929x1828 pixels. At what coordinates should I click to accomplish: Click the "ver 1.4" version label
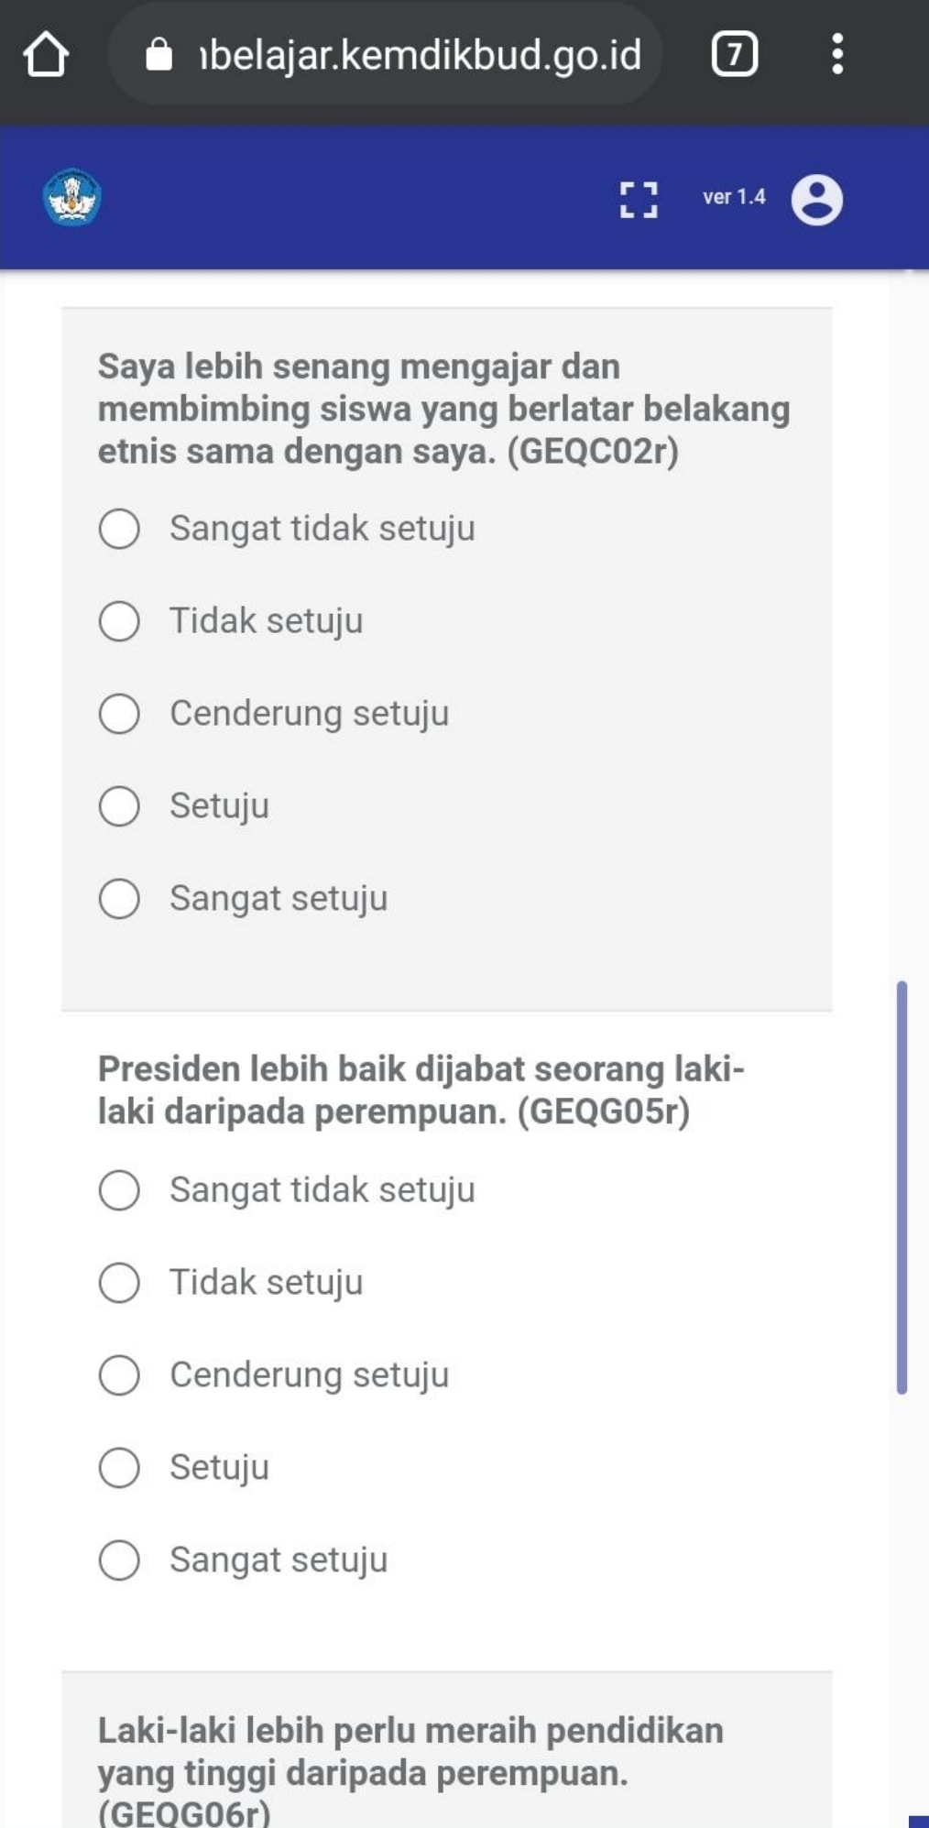coord(734,197)
